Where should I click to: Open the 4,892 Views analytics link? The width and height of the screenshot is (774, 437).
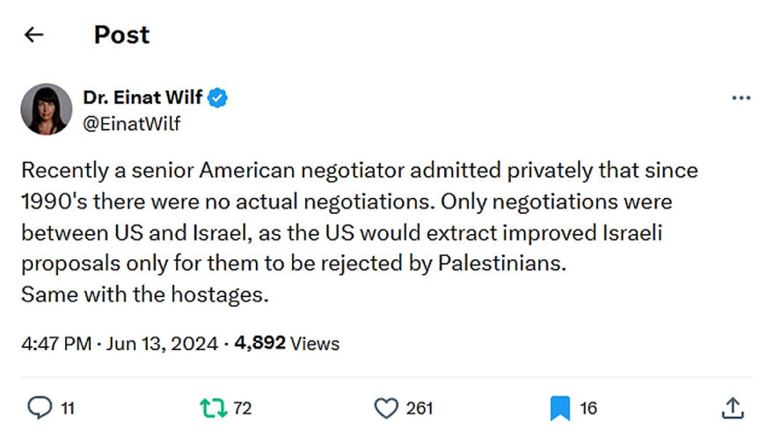click(x=287, y=343)
